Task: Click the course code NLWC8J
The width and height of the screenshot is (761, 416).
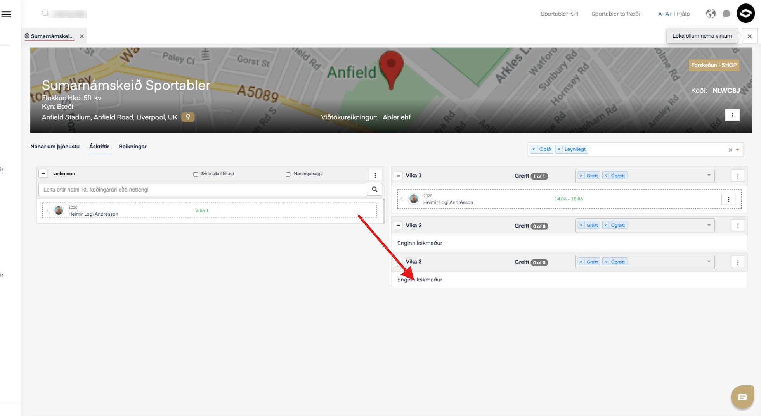Action: (726, 90)
